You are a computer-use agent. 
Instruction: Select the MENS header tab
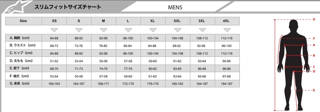pyautogui.click(x=175, y=8)
